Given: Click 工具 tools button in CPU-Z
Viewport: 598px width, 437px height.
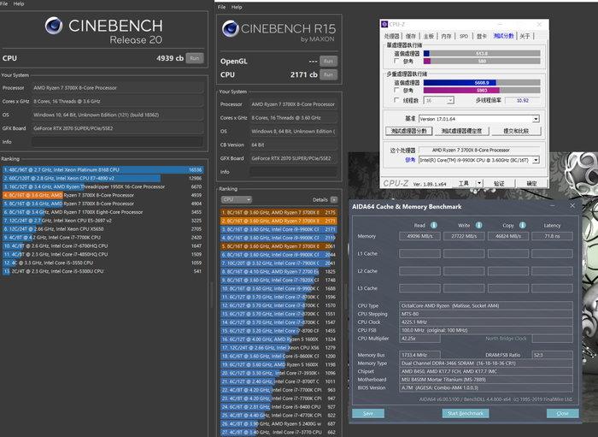Looking at the screenshot, I should point(464,184).
